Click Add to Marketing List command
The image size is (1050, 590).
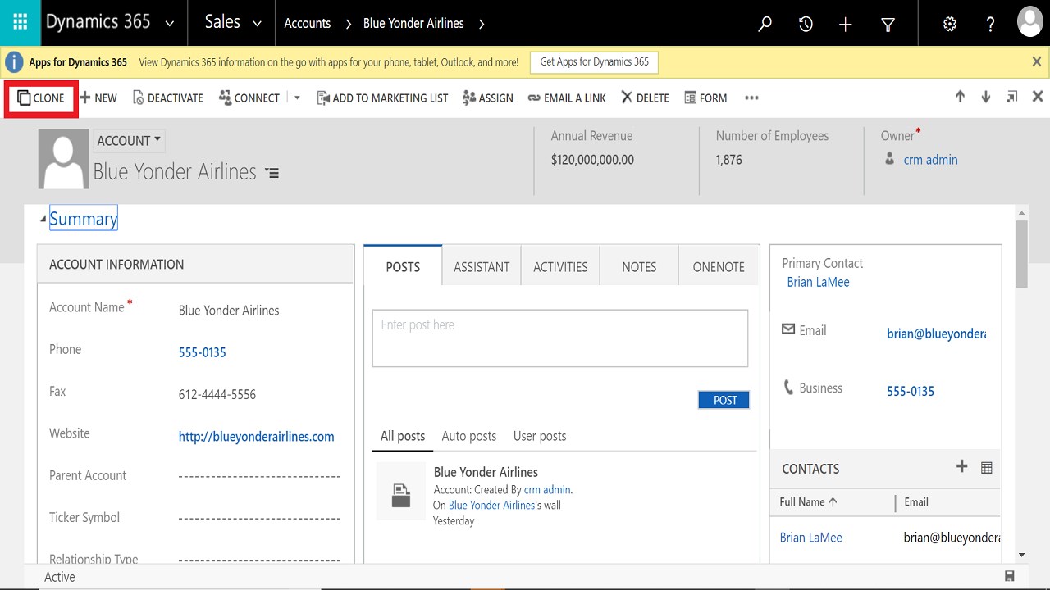click(x=383, y=98)
